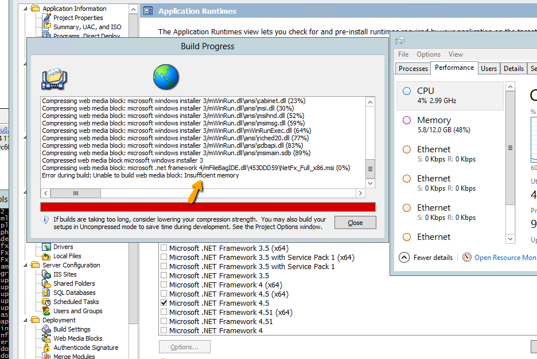Viewport: 537px width, 359px height.
Task: Select Memory in the performance sidebar
Action: click(450, 125)
